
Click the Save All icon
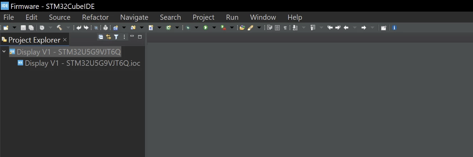coord(31,28)
